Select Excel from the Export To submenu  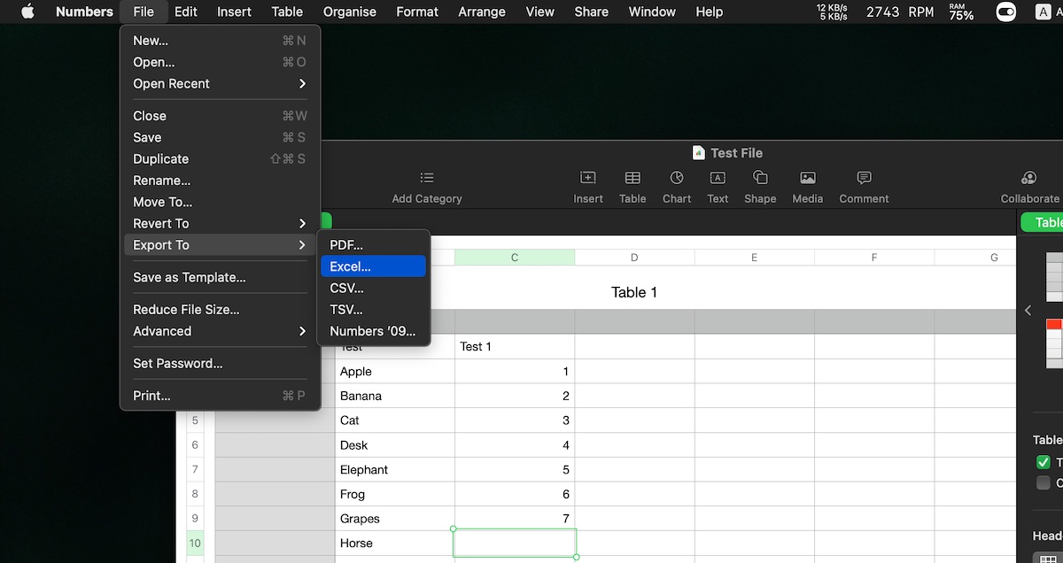pyautogui.click(x=351, y=266)
